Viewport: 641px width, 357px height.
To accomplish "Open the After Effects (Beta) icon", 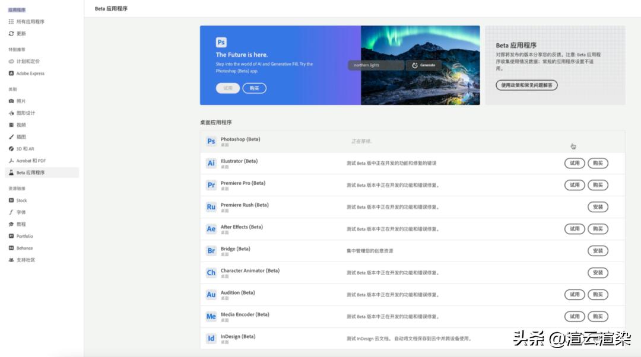I will coord(211,229).
